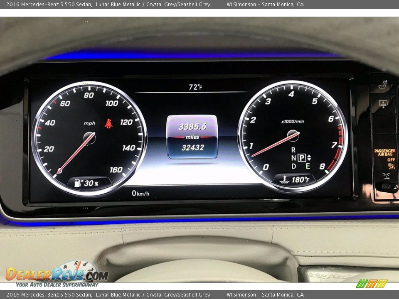Tap the mph label on the speedometer
Viewport: 399px width, 299px height.
pos(90,123)
